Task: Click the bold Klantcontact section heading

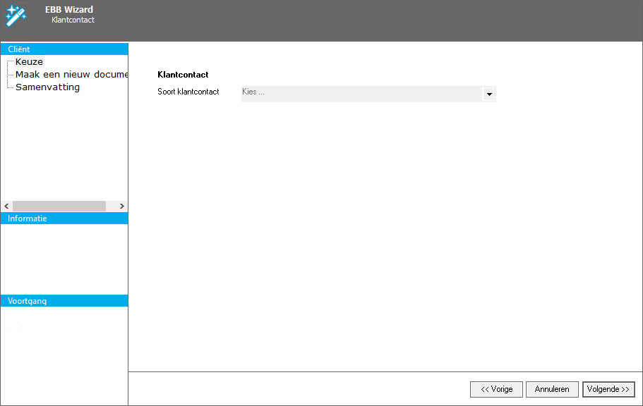Action: [183, 74]
